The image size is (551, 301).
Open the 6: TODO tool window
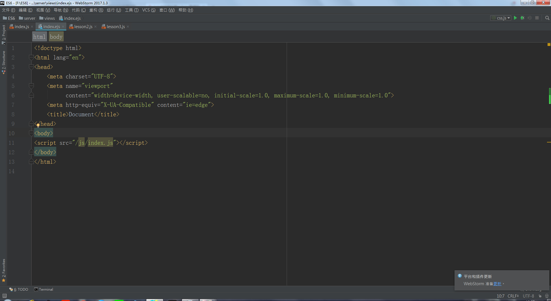[19, 289]
